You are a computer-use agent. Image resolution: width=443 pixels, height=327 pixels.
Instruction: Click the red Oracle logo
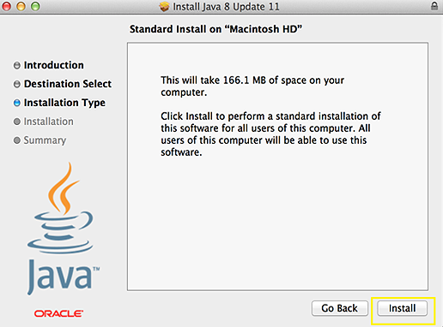coord(58,313)
